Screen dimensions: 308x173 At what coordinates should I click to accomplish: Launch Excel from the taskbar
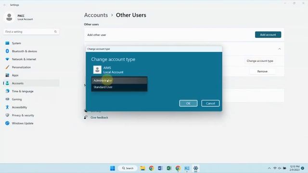(169, 168)
